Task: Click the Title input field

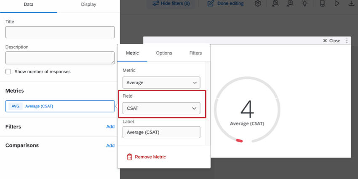Action: point(60,32)
